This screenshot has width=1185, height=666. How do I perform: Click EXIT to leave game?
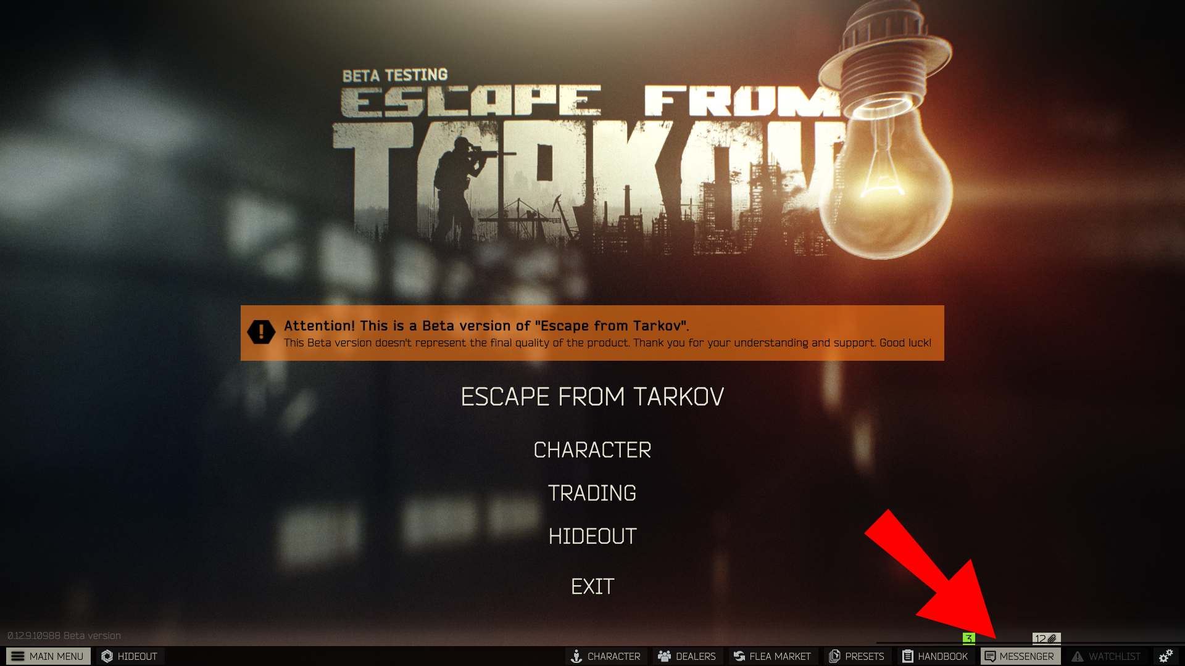coord(592,585)
